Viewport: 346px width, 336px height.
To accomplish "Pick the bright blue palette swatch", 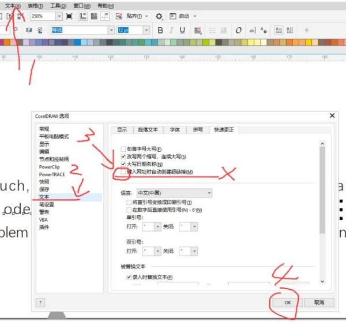I will (x=77, y=42).
